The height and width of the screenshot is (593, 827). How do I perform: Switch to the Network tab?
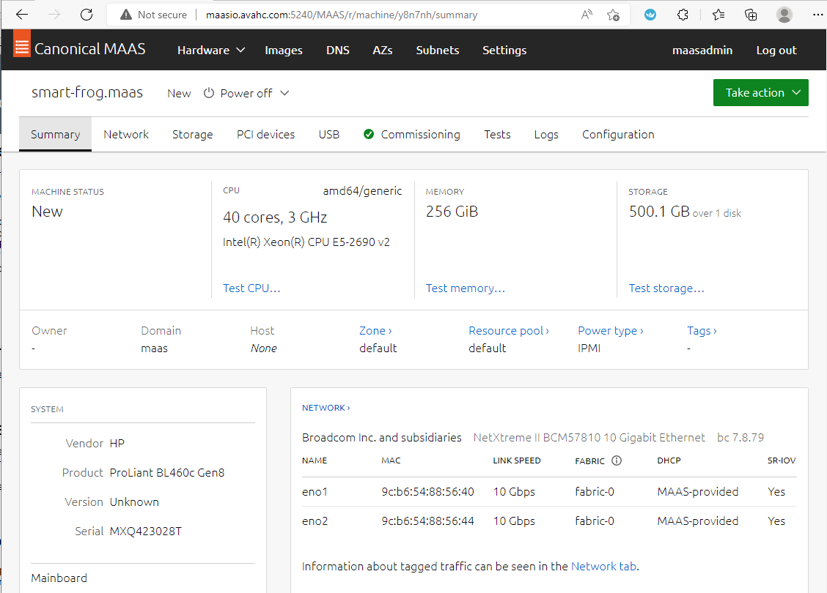point(126,134)
